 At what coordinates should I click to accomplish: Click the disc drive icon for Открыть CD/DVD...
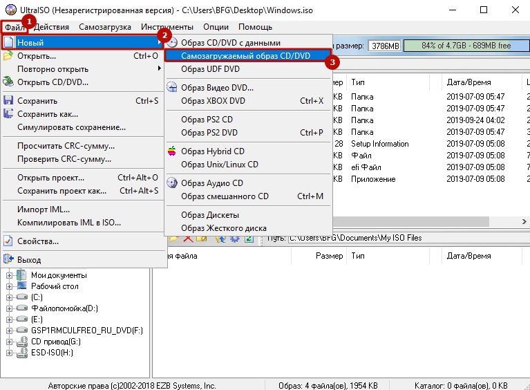click(8, 82)
